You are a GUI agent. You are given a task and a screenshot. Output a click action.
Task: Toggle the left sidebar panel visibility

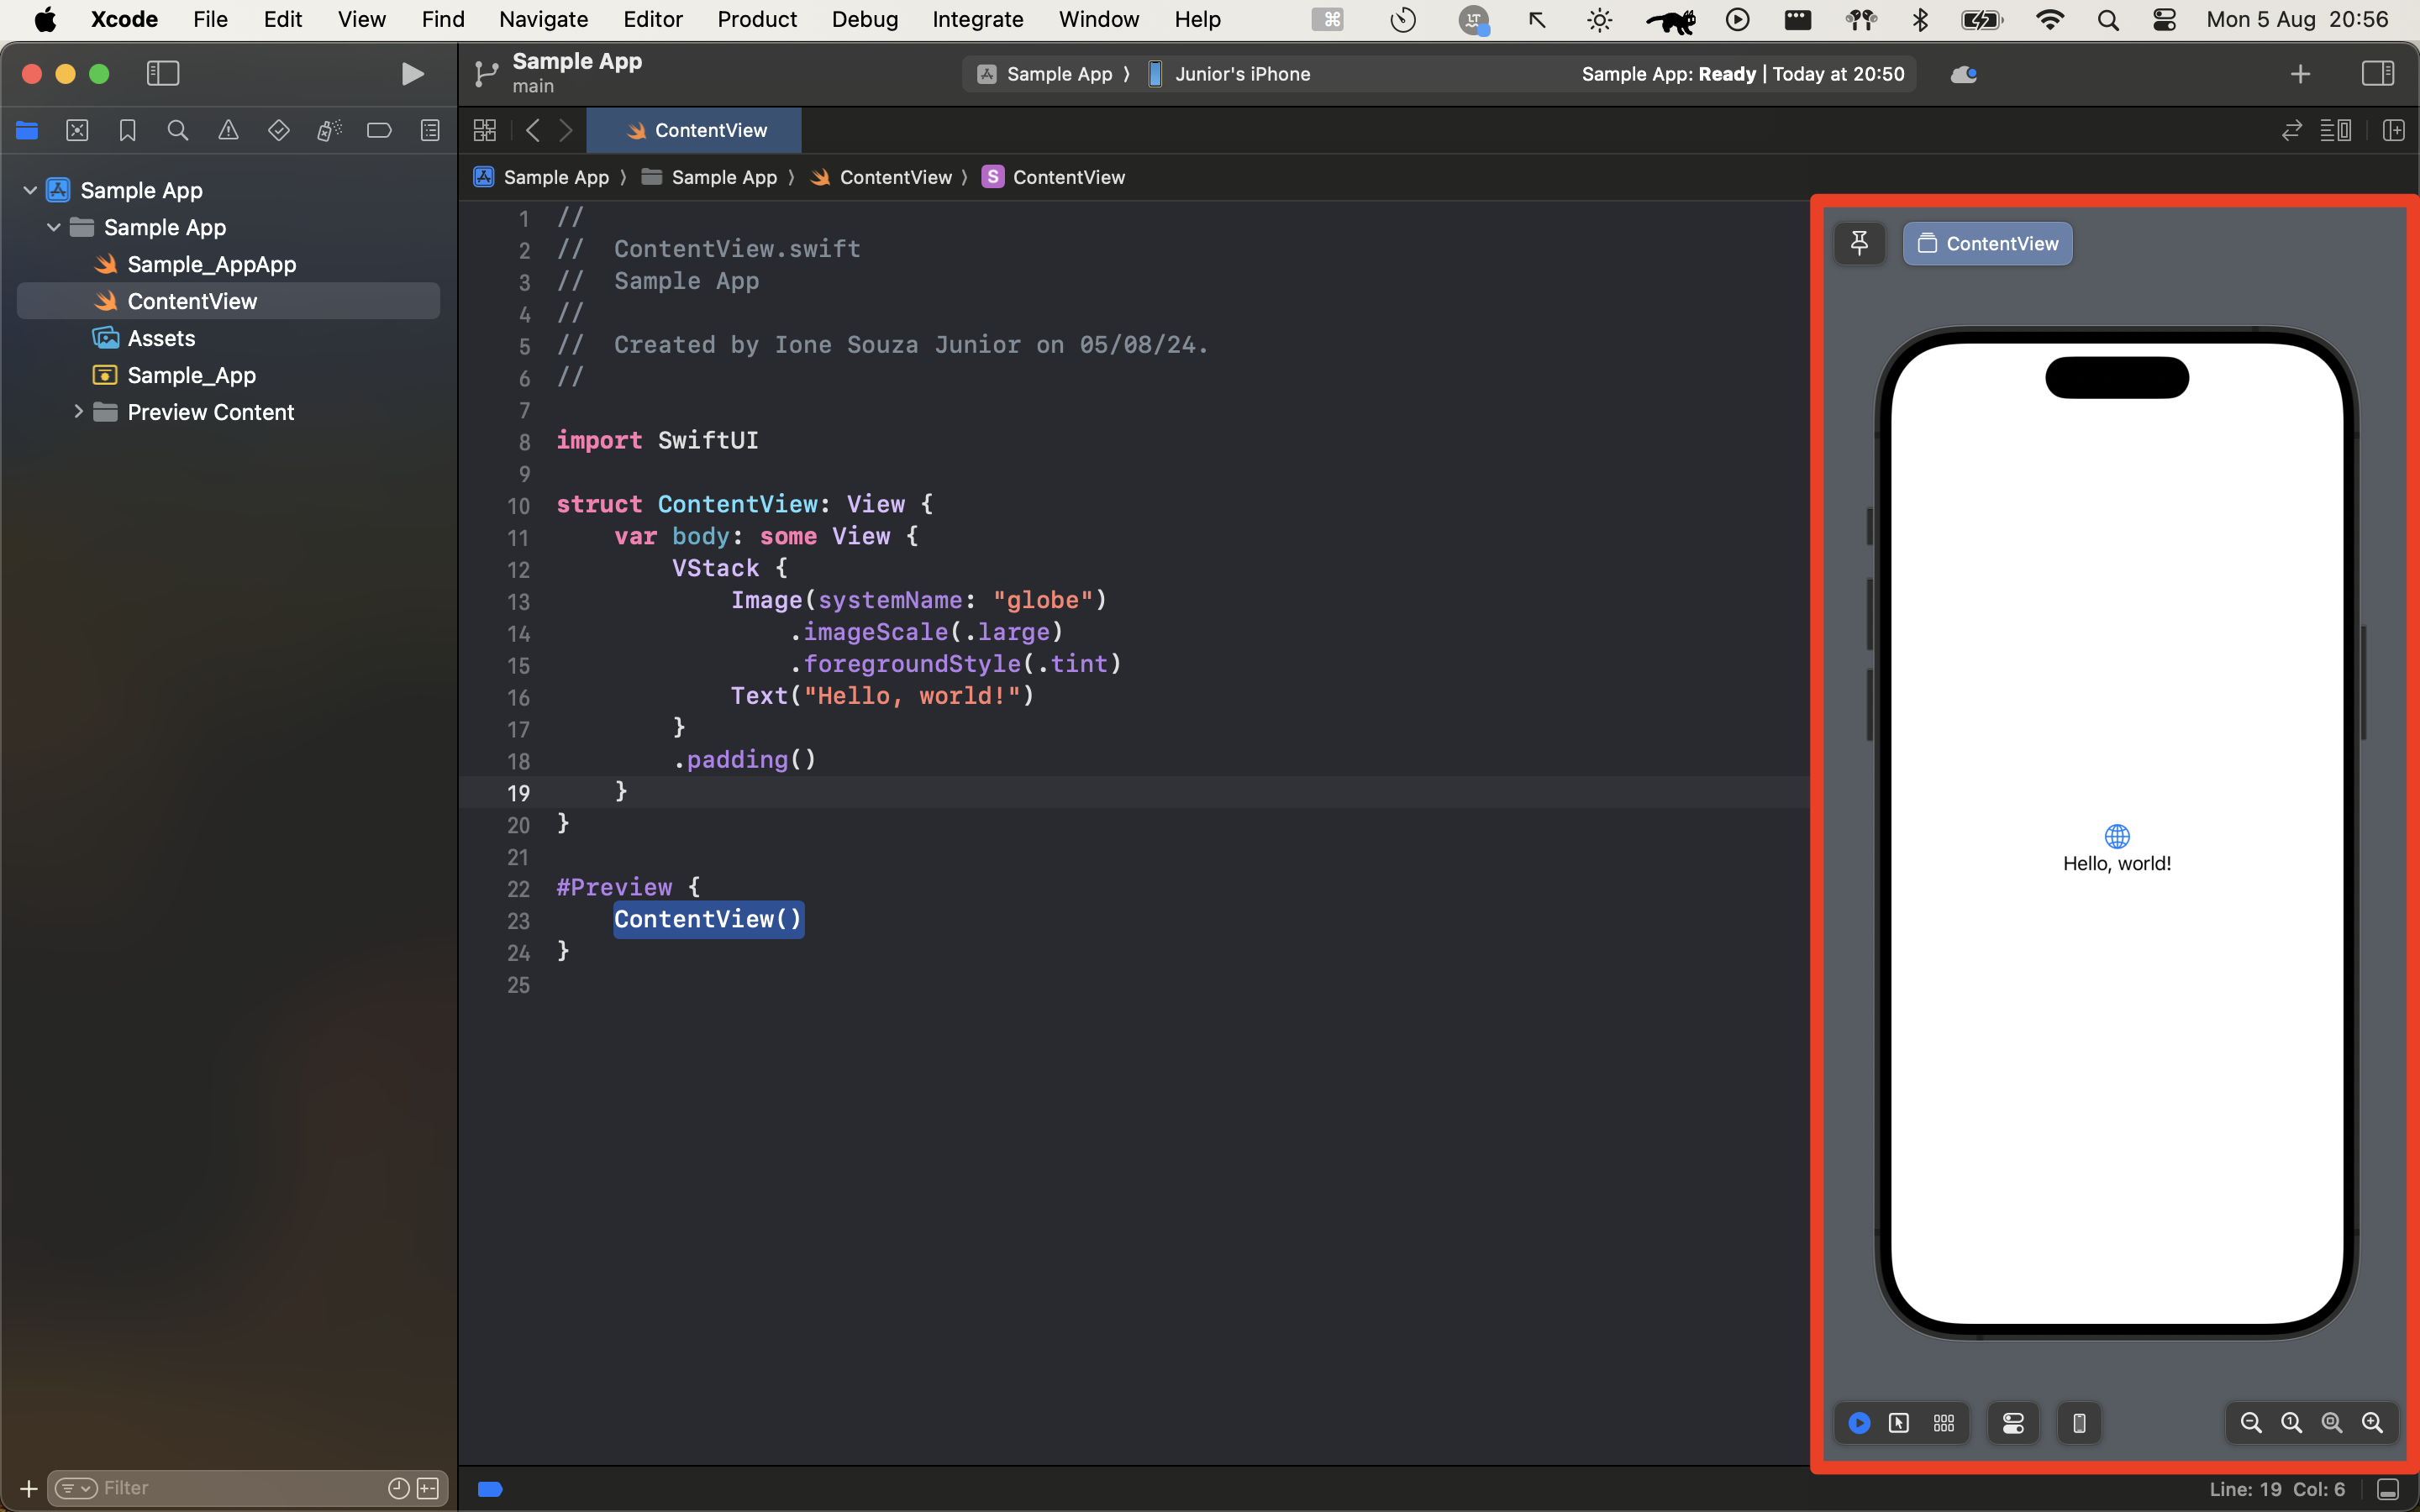pyautogui.click(x=162, y=73)
